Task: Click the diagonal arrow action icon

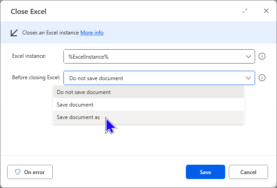Action: pyautogui.click(x=14, y=33)
